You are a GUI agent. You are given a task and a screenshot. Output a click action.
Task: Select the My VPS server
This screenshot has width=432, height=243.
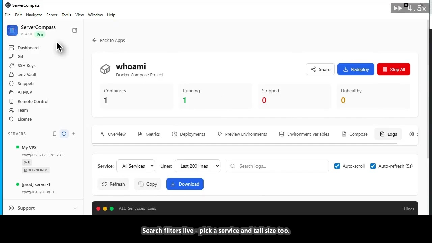point(29,147)
